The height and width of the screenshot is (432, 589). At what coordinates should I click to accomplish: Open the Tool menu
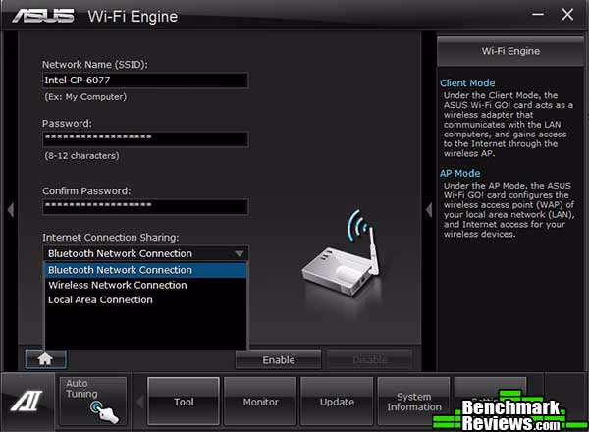(x=184, y=402)
